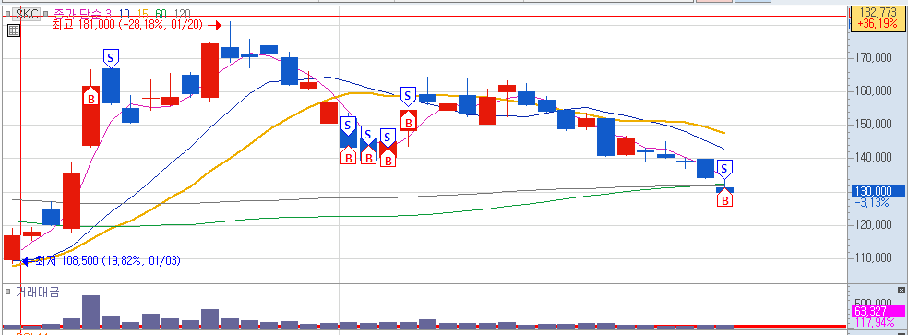Click the SKC stock name label
This screenshot has height=335, width=908.
pyautogui.click(x=26, y=14)
